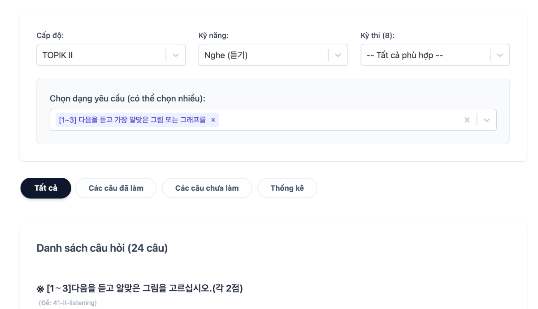Click the chevron arrow beside TOPIK II

point(176,55)
